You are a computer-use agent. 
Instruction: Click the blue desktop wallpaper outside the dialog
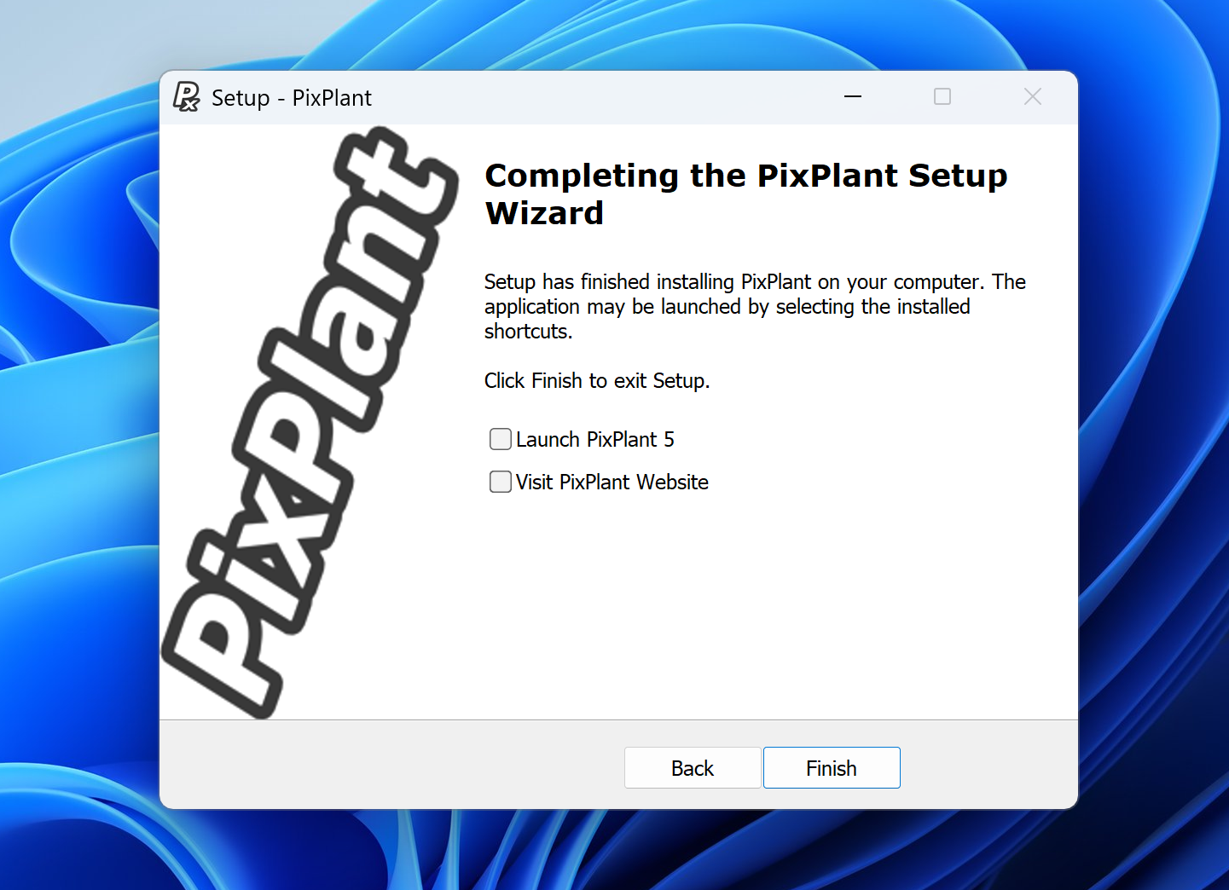tap(77, 426)
